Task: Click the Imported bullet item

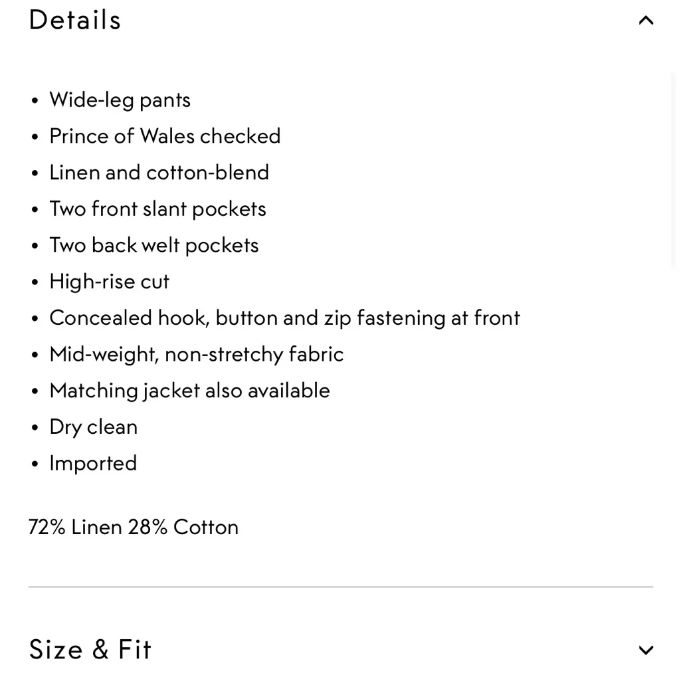Action: 93,463
